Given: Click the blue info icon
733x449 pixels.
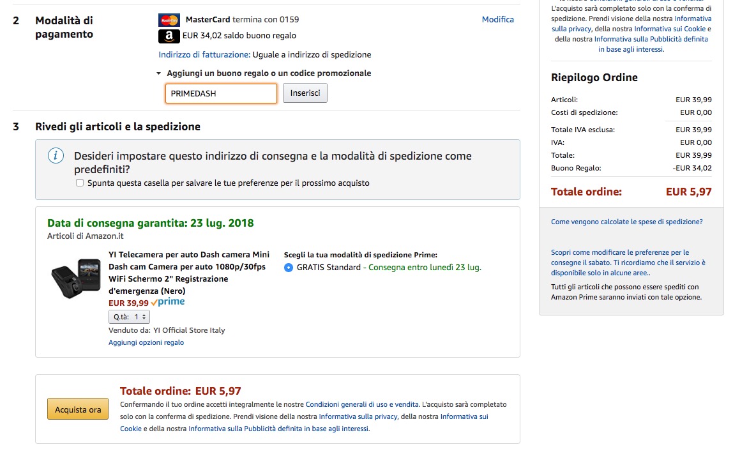Looking at the screenshot, I should (56, 156).
